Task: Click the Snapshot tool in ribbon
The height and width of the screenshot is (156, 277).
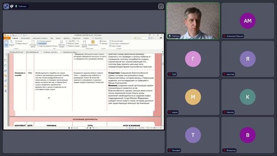Action: (19, 41)
